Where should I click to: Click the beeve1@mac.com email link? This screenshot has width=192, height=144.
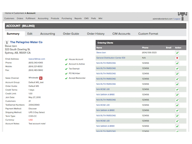click(37, 59)
